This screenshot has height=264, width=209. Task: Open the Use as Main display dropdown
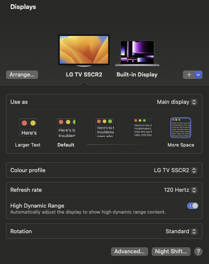[177, 102]
